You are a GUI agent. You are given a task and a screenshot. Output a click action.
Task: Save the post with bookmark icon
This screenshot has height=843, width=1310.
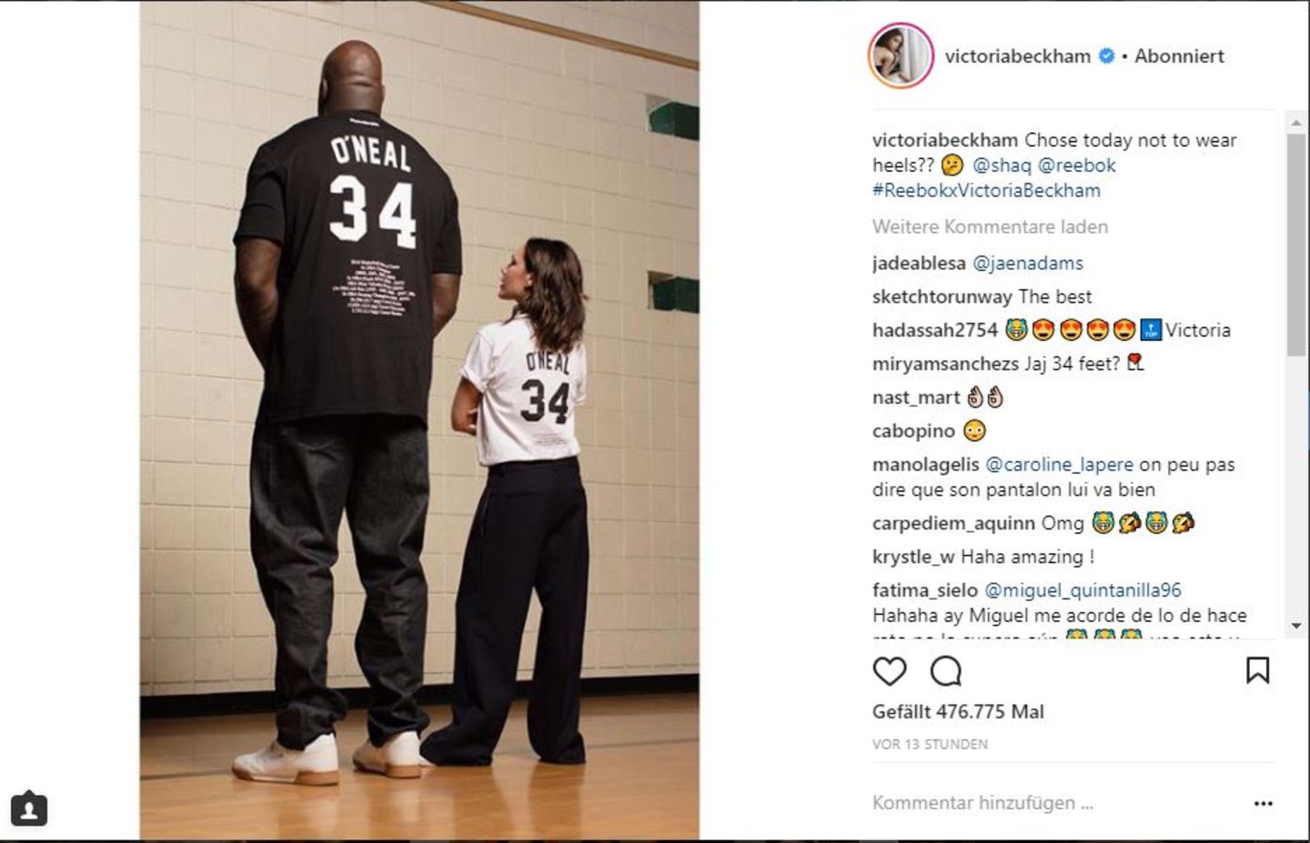(x=1258, y=671)
